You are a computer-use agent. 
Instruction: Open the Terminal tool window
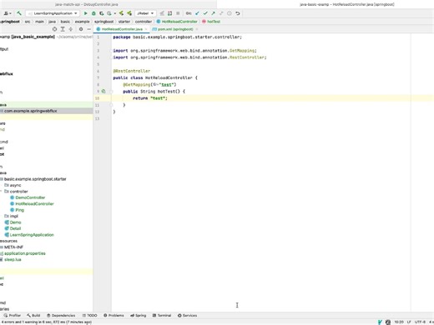click(162, 315)
